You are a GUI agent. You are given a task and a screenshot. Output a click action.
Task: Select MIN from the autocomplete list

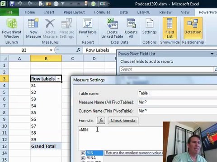click(x=92, y=153)
